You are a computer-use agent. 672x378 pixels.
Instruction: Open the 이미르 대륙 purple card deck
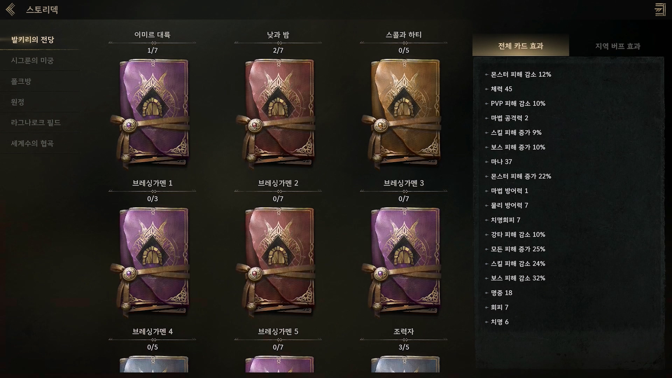click(152, 114)
